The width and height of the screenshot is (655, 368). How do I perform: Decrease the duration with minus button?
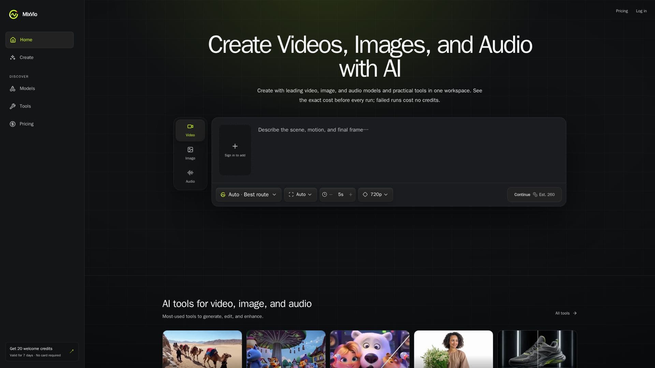click(331, 195)
